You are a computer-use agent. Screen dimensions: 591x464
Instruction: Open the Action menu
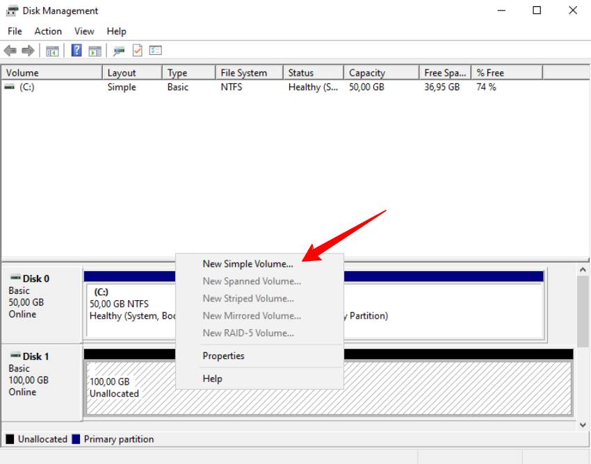point(48,31)
